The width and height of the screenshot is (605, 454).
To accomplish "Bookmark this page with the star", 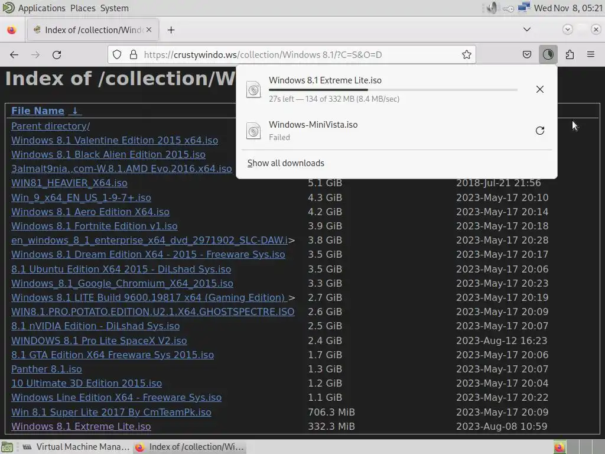I will (x=467, y=55).
